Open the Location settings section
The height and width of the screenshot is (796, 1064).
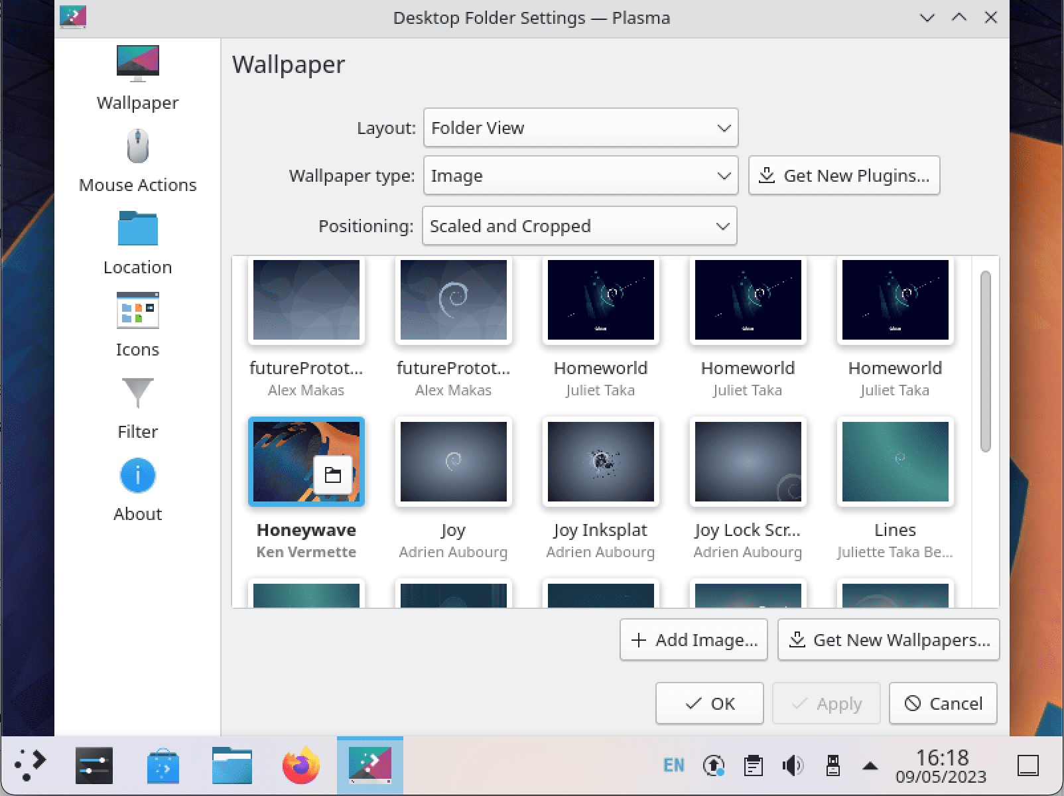coord(137,243)
